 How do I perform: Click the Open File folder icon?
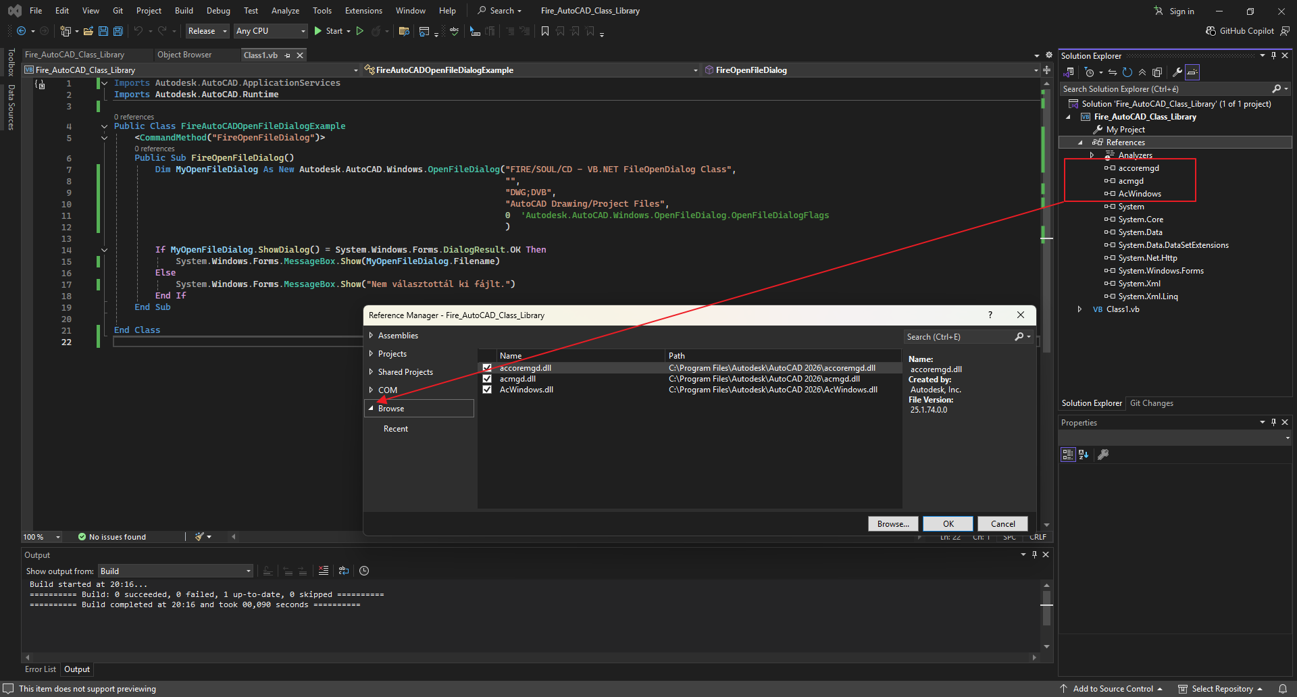(88, 31)
